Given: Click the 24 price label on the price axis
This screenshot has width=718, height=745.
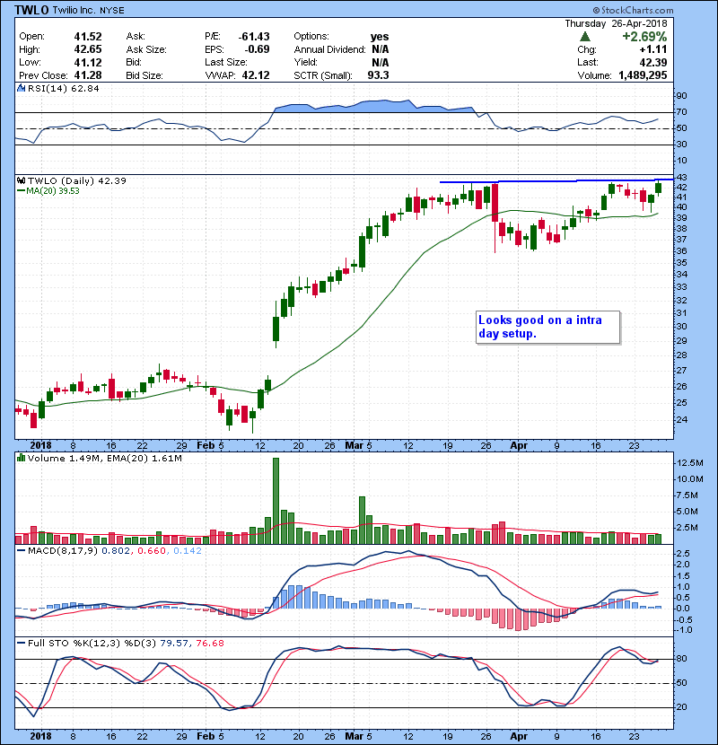Looking at the screenshot, I should point(681,419).
